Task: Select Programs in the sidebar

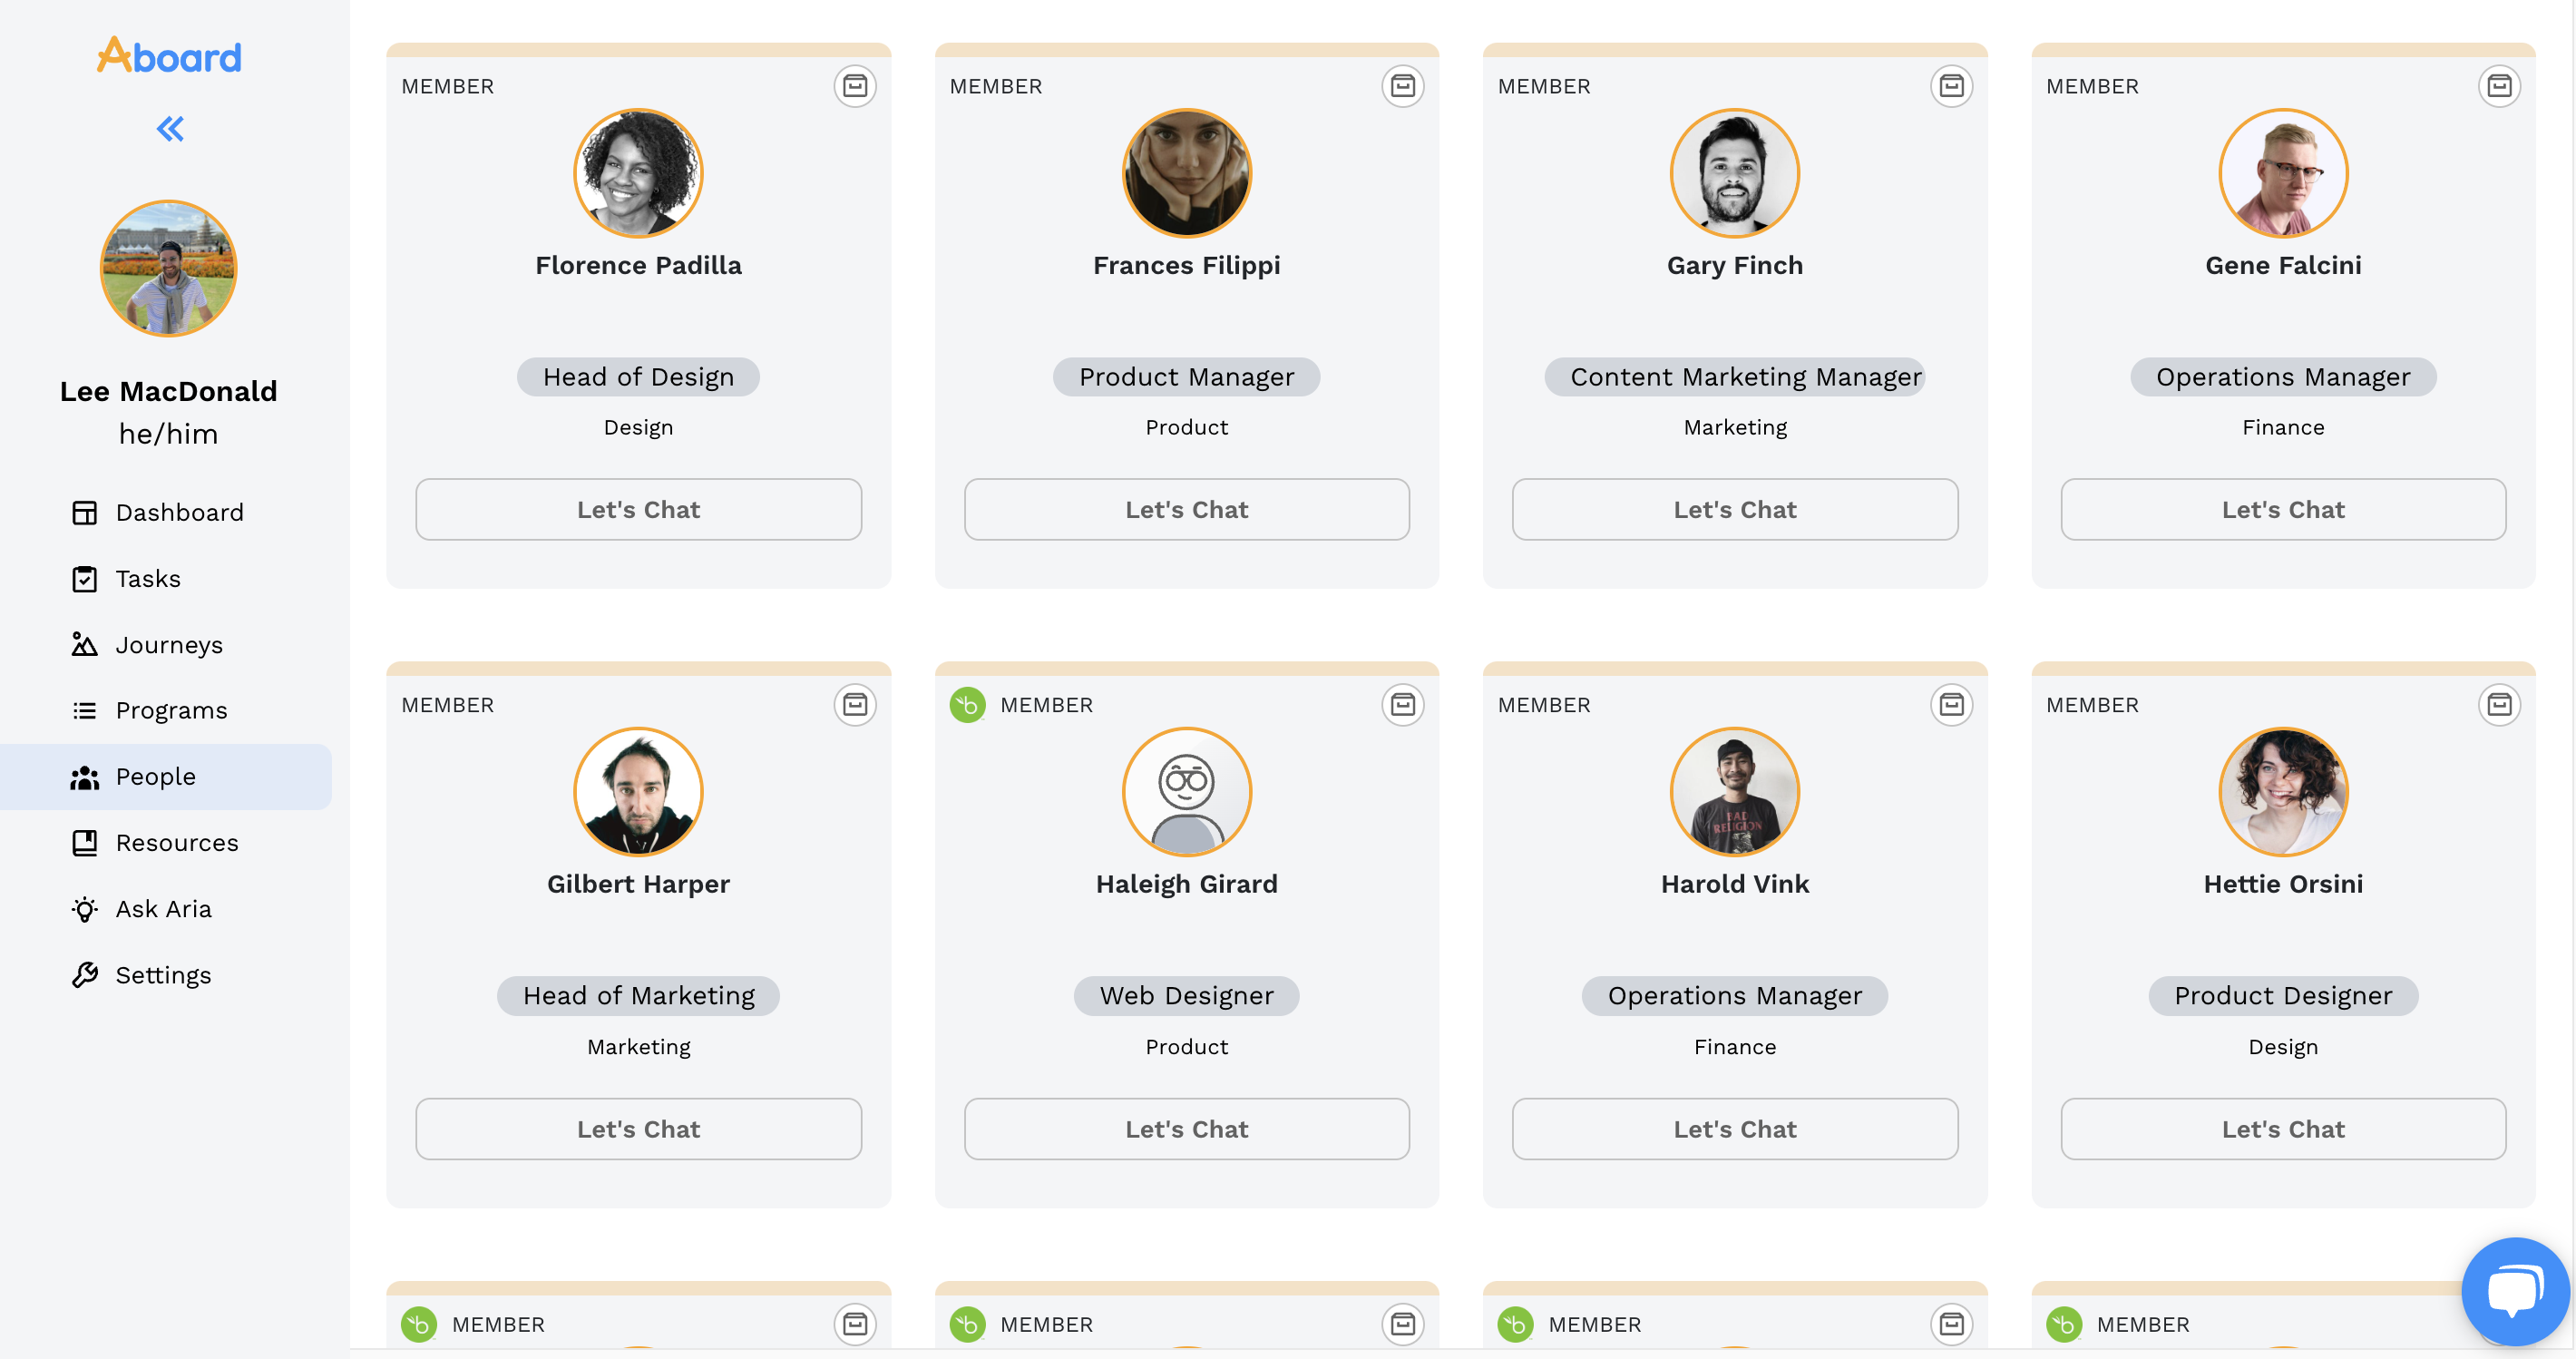Action: coord(171,710)
